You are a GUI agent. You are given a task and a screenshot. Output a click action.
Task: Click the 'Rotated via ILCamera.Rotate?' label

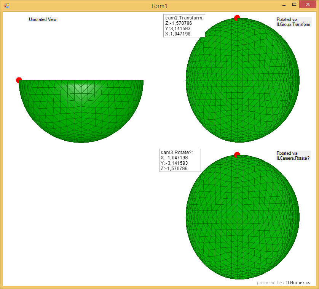293,156
